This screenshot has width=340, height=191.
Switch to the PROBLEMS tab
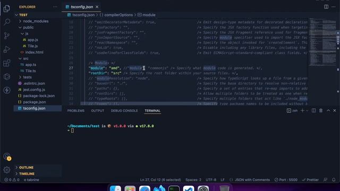pyautogui.click(x=75, y=111)
